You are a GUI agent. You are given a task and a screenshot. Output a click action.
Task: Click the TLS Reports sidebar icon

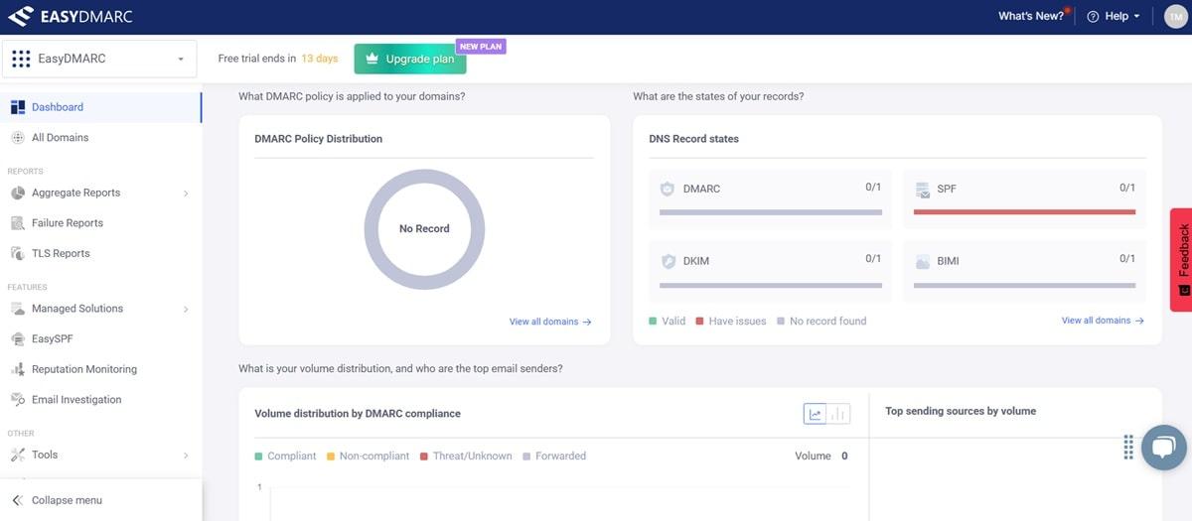click(17, 254)
